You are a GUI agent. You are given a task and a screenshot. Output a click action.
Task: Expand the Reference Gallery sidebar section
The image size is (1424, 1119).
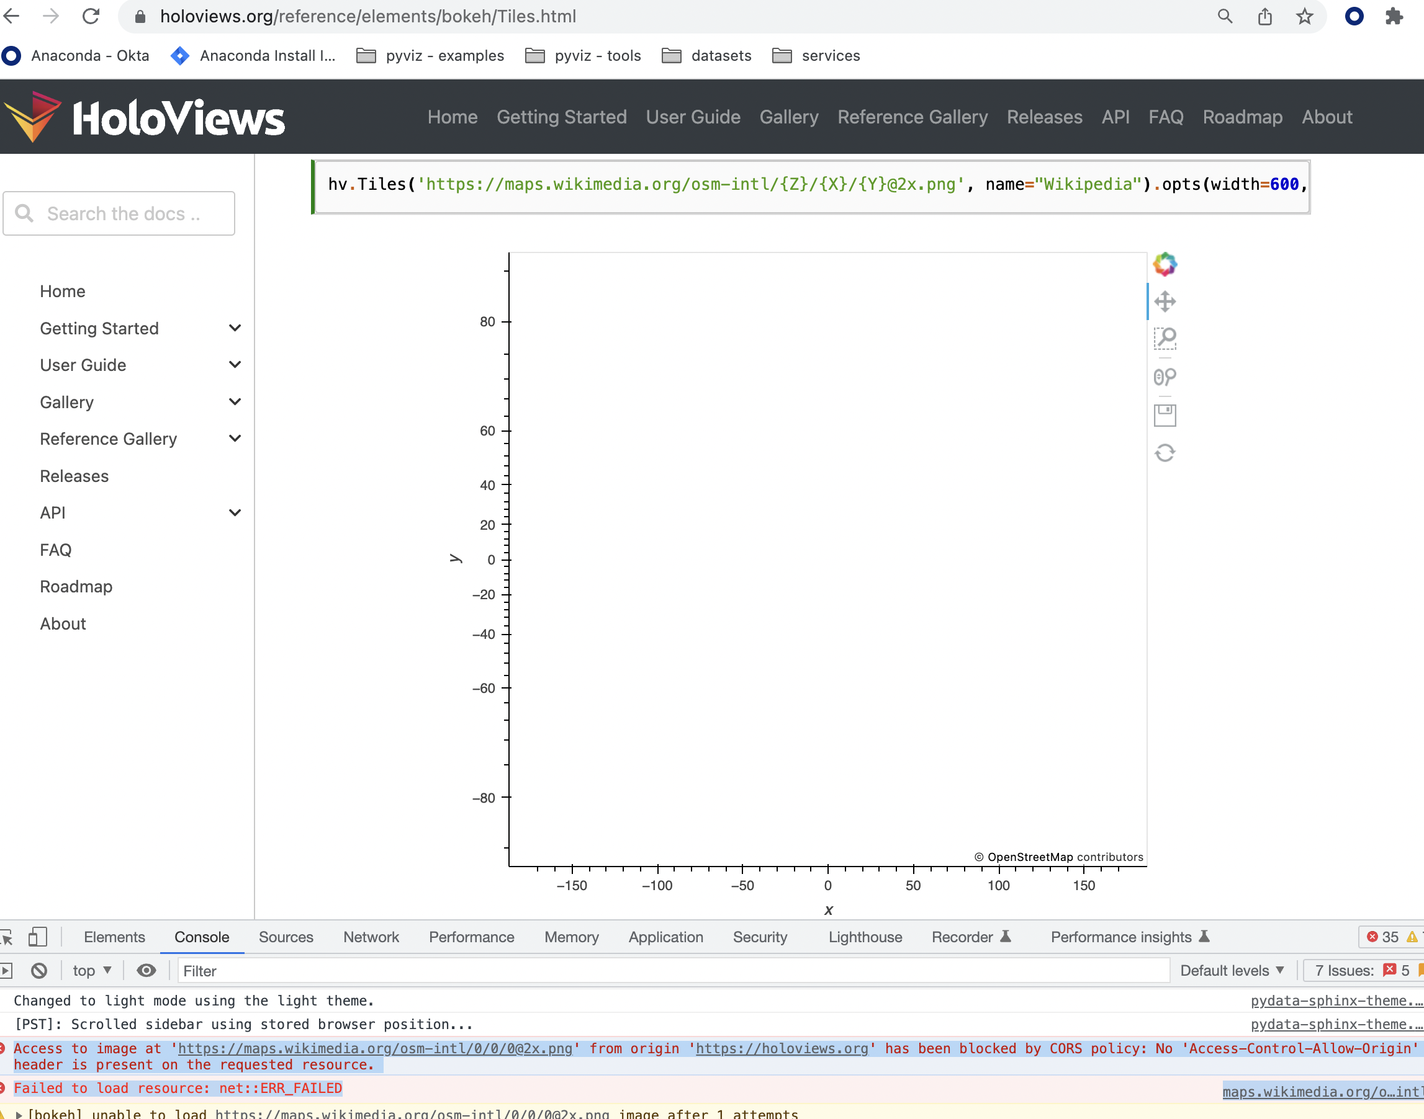click(235, 439)
